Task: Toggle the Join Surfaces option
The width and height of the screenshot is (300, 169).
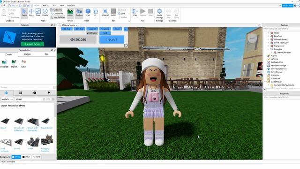Action: [57, 17]
